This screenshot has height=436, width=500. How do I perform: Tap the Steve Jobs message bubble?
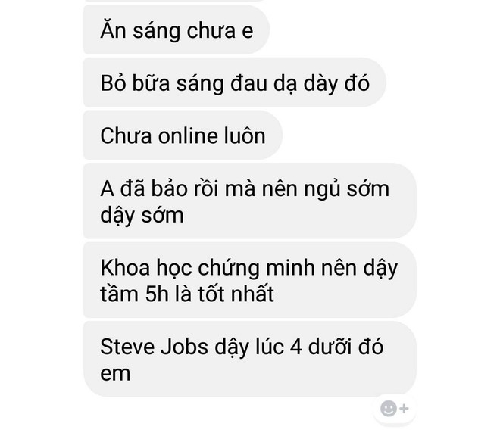(250, 359)
